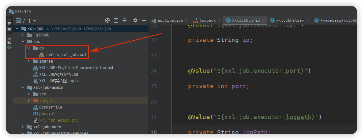
Task: Expand the target folder
Action: pos(29,101)
